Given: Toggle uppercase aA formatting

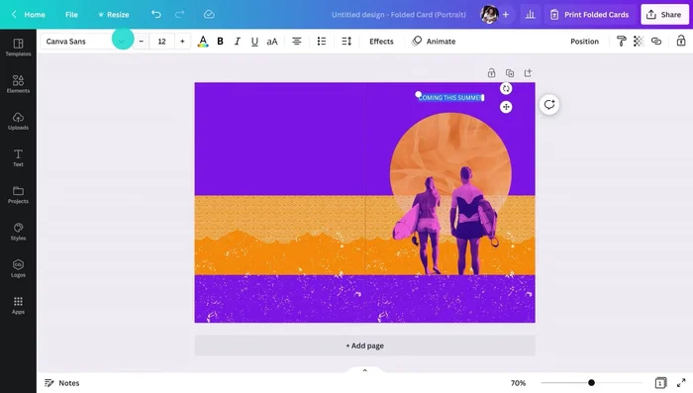Looking at the screenshot, I should click(272, 42).
